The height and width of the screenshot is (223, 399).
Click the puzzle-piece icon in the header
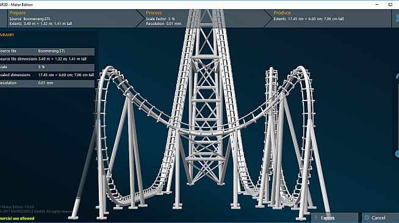[x=397, y=18]
